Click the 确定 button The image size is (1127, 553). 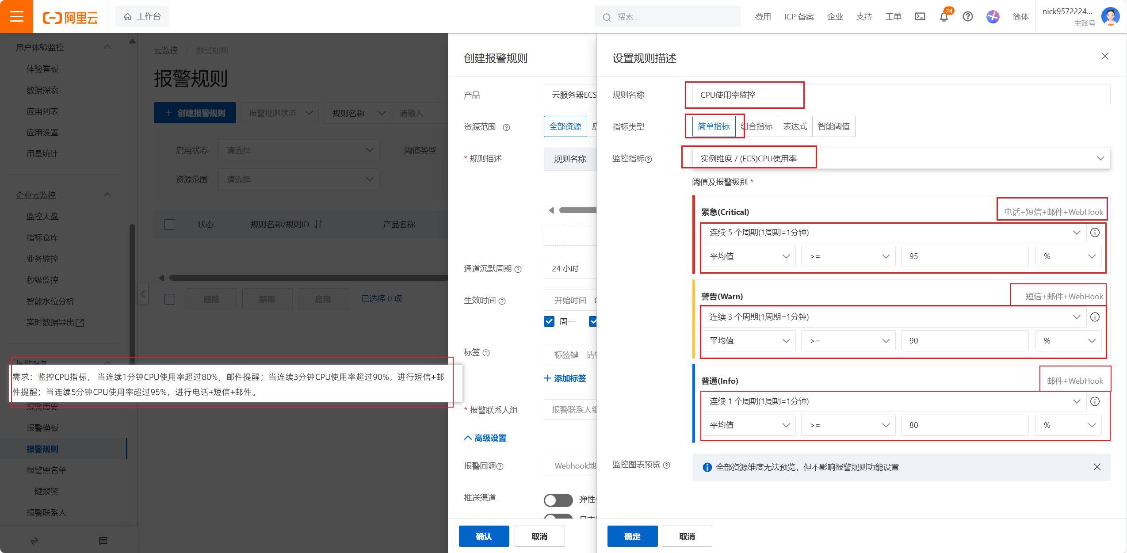pyautogui.click(x=632, y=536)
